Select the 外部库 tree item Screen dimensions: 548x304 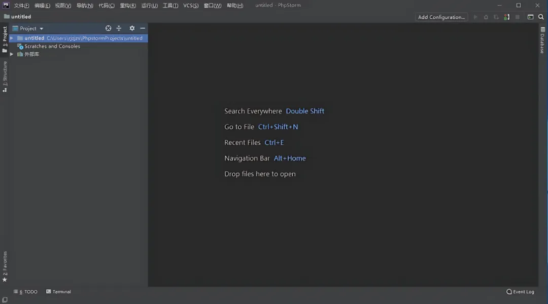click(x=28, y=54)
